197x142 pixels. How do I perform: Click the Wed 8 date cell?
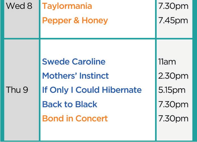pyautogui.click(x=19, y=6)
